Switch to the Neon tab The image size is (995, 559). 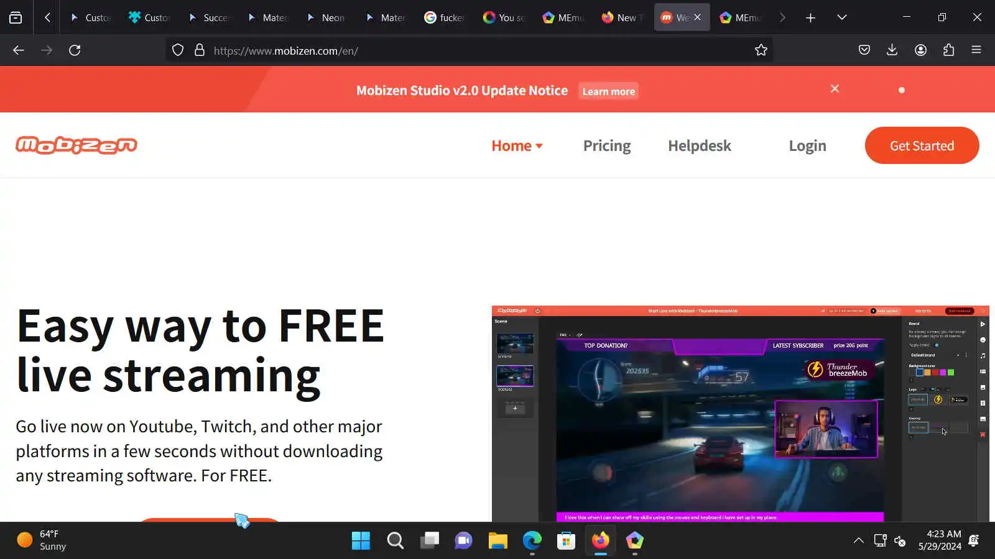(x=327, y=17)
